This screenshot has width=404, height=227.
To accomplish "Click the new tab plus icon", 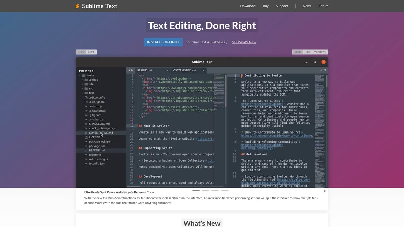I will coord(321,70).
